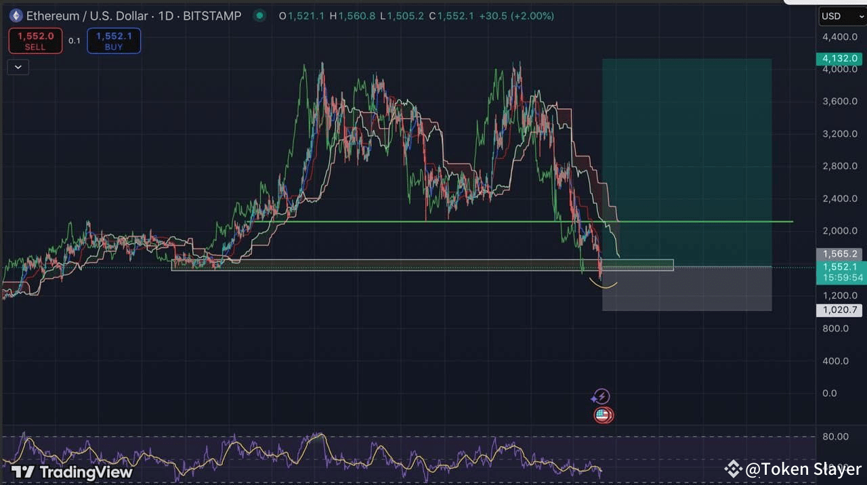The width and height of the screenshot is (867, 485).
Task: Click the green market status dot
Action: coord(258,15)
